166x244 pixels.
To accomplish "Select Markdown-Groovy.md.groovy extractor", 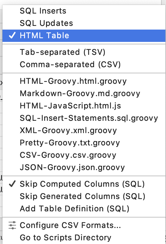I will (84, 93).
